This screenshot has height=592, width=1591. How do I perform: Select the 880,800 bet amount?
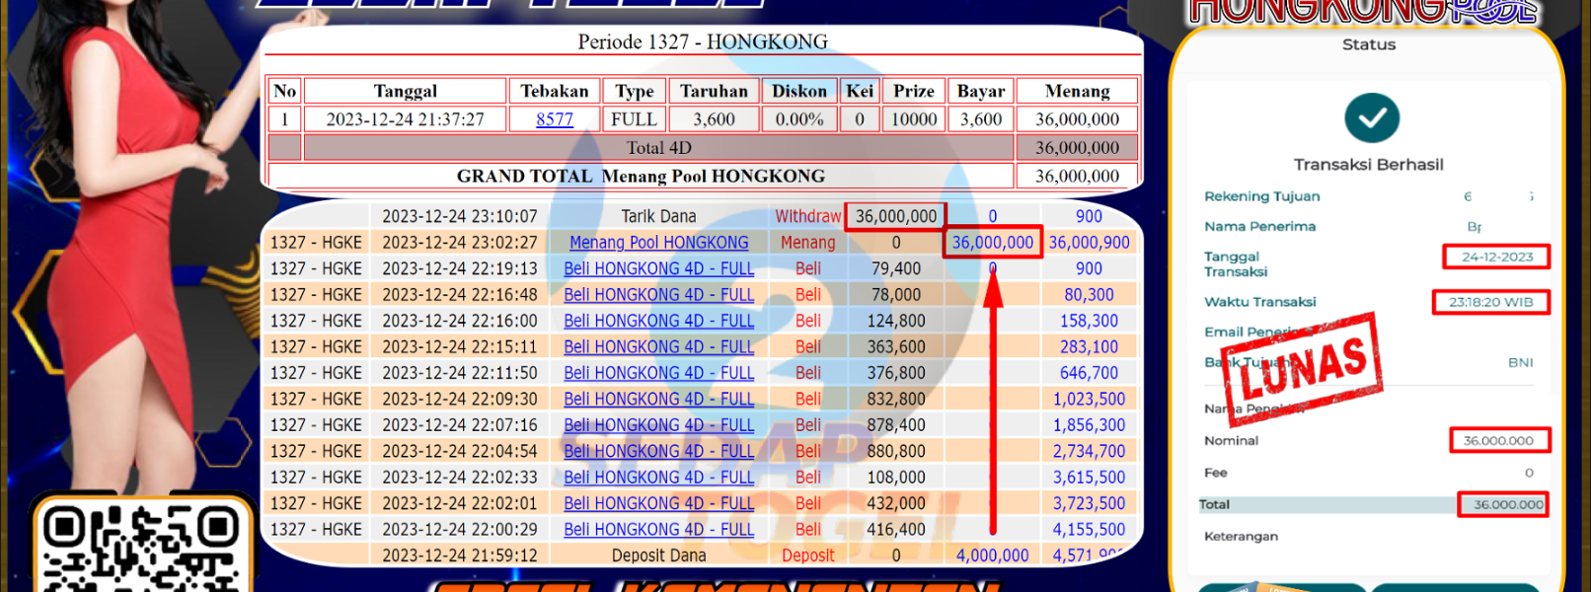pyautogui.click(x=896, y=452)
